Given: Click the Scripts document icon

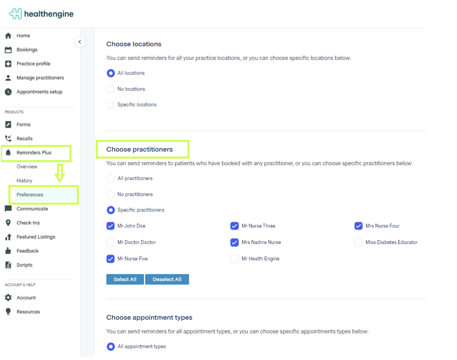Looking at the screenshot, I should click(x=8, y=265).
